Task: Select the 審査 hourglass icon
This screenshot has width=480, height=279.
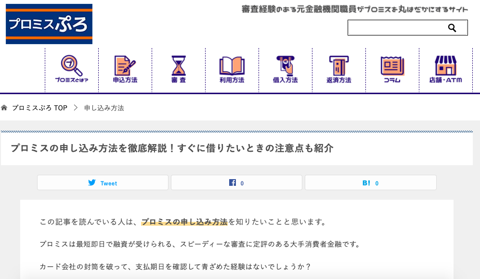Action: pos(179,65)
